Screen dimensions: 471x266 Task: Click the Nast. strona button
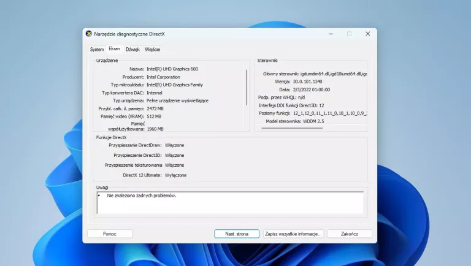(x=237, y=234)
